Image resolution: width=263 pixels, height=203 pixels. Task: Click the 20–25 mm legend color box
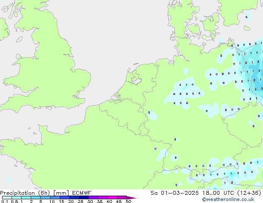pos(74,198)
